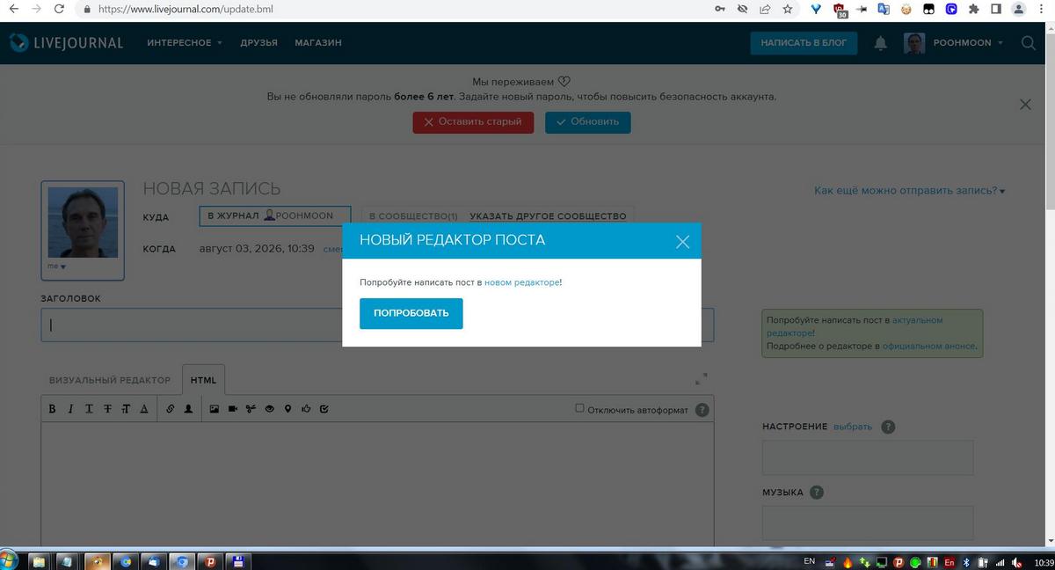Open the 'официальном анонсе' link

pyautogui.click(x=928, y=346)
